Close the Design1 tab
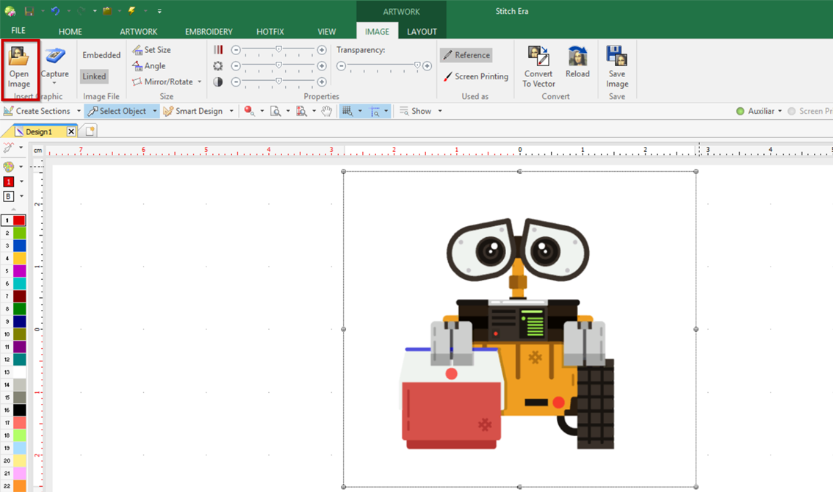833x492 pixels. 71,131
